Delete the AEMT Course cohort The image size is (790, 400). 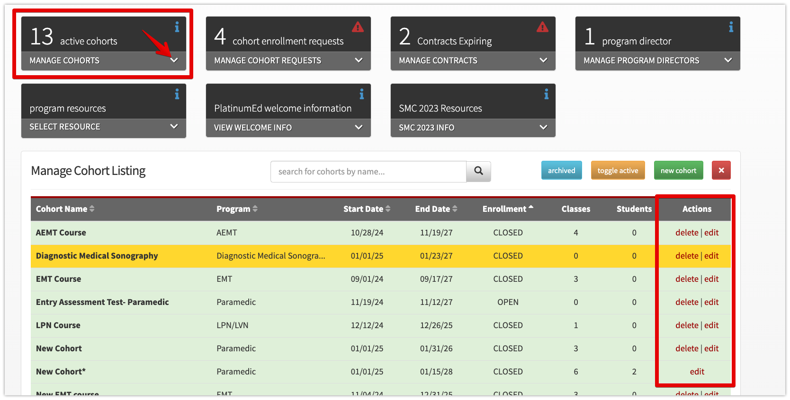click(687, 233)
